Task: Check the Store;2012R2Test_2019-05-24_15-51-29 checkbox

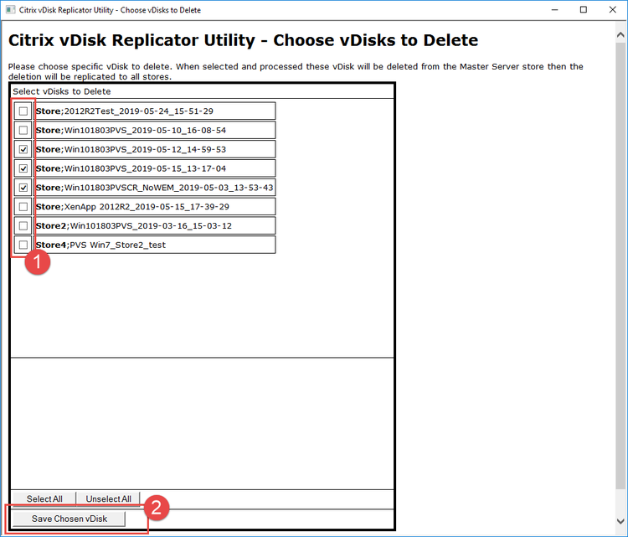Action: [23, 111]
